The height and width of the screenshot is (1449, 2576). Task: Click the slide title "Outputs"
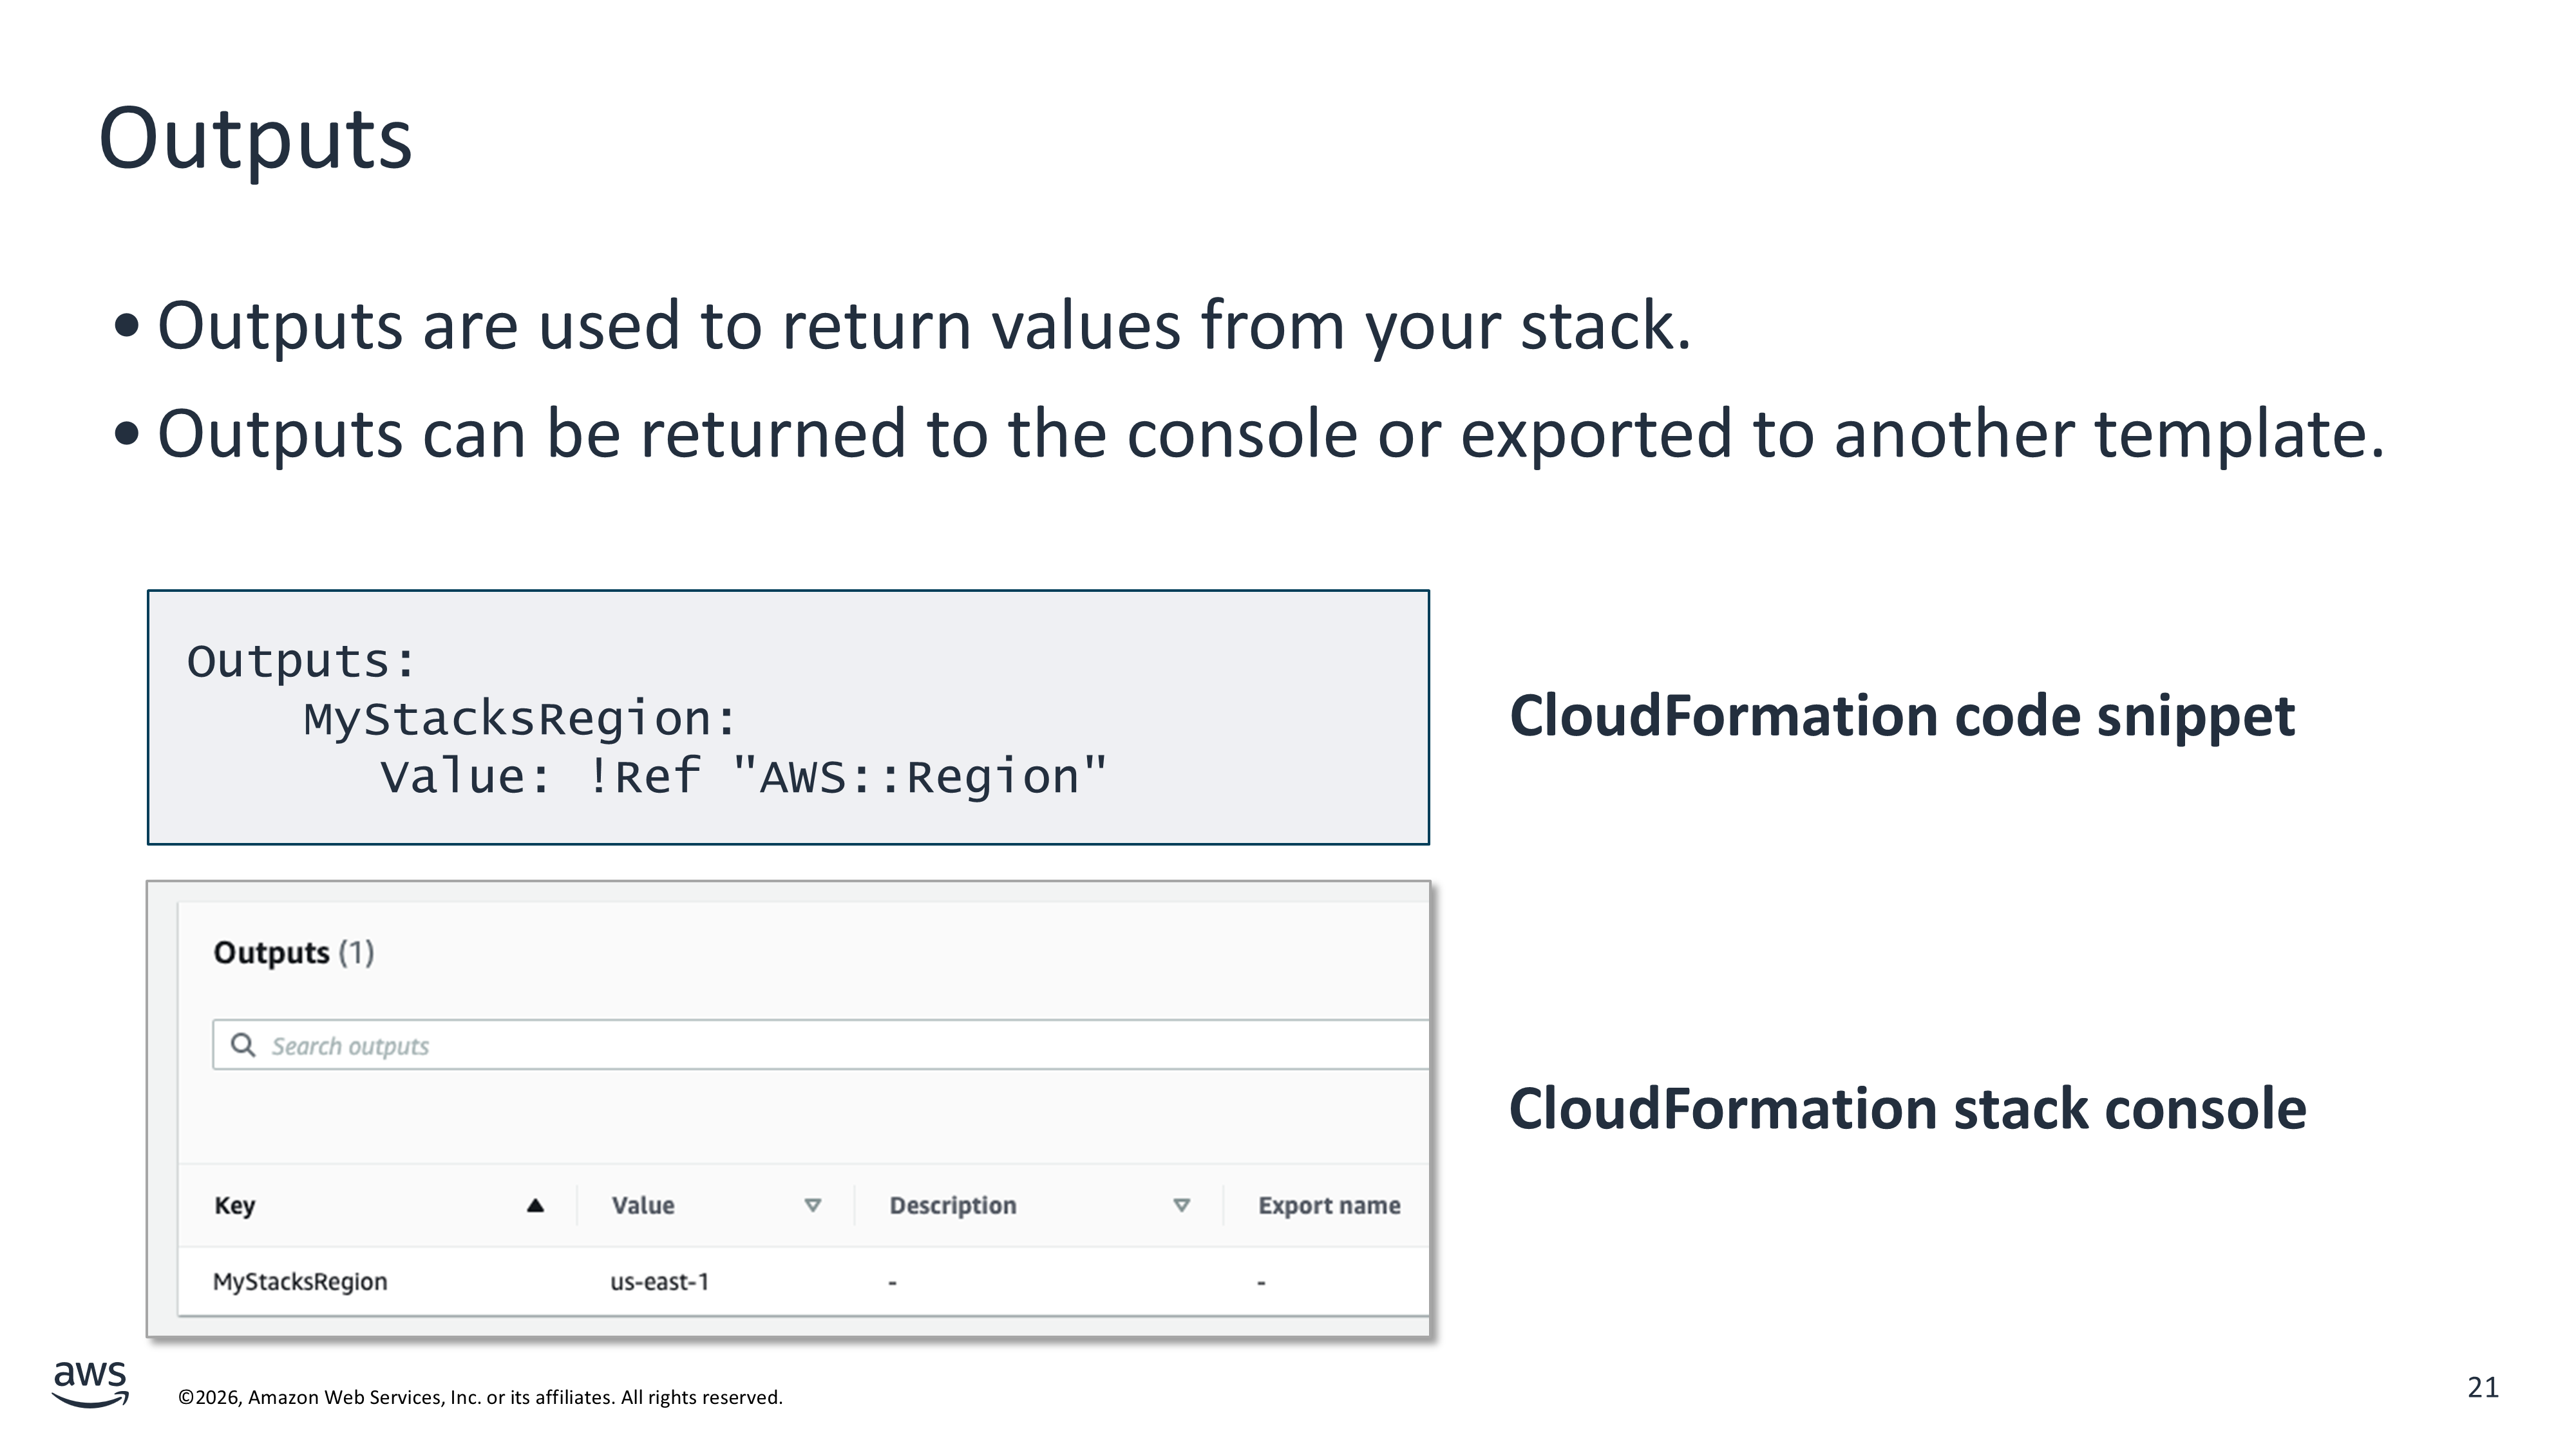coord(255,139)
